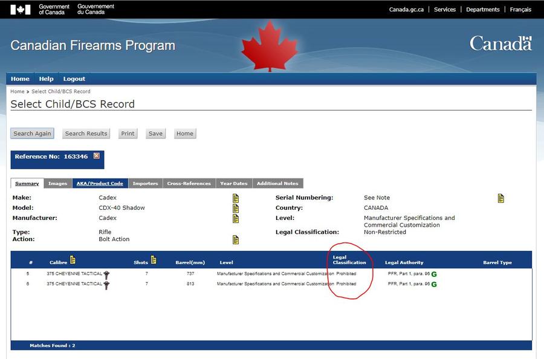Open the Cross-References tab
Image resolution: width=544 pixels, height=359 pixels.
click(189, 184)
